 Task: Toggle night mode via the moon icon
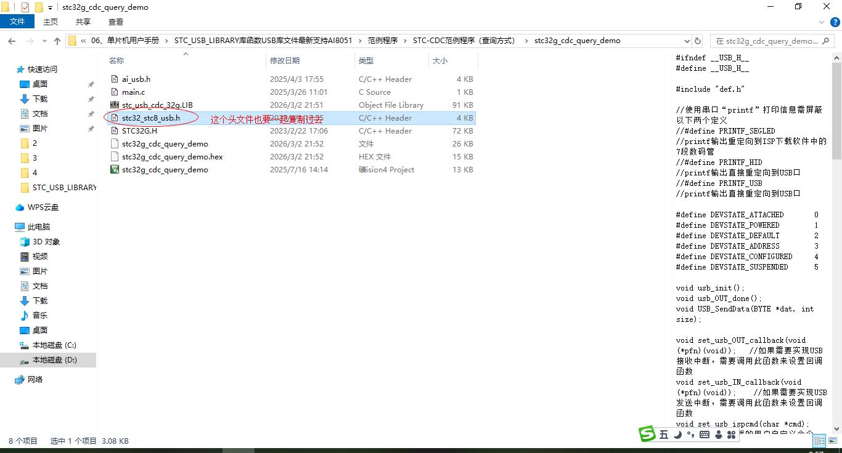pyautogui.click(x=678, y=434)
